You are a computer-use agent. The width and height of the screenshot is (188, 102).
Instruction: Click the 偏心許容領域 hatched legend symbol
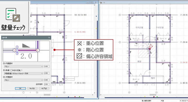click(x=79, y=56)
